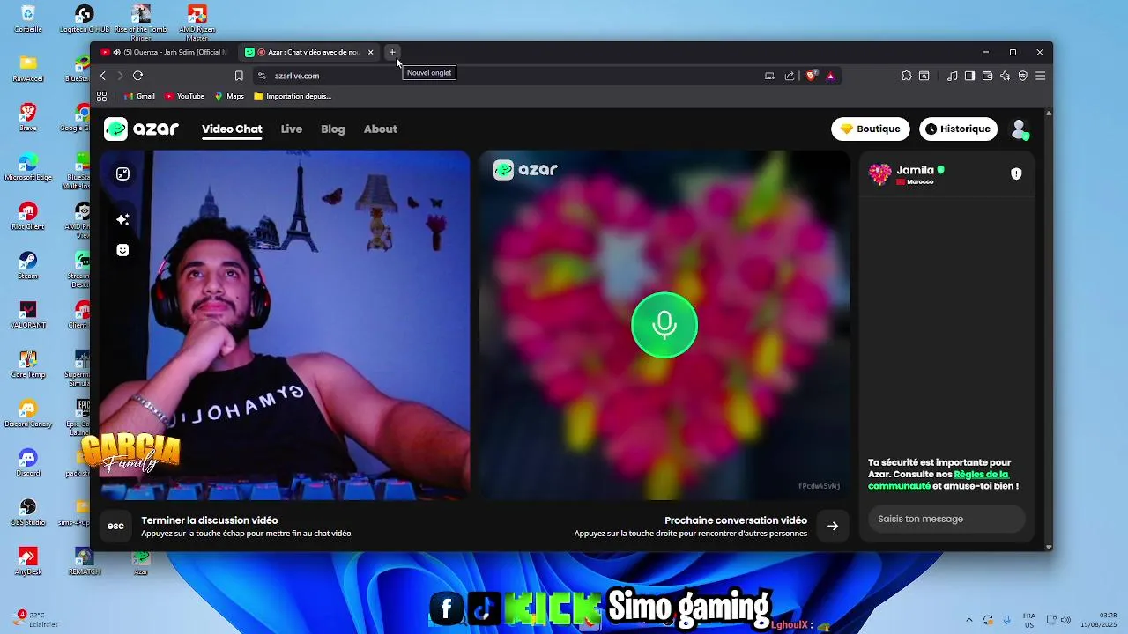Open the 'Importation depuis...' bookmark folder
1128x634 pixels.
[x=293, y=96]
